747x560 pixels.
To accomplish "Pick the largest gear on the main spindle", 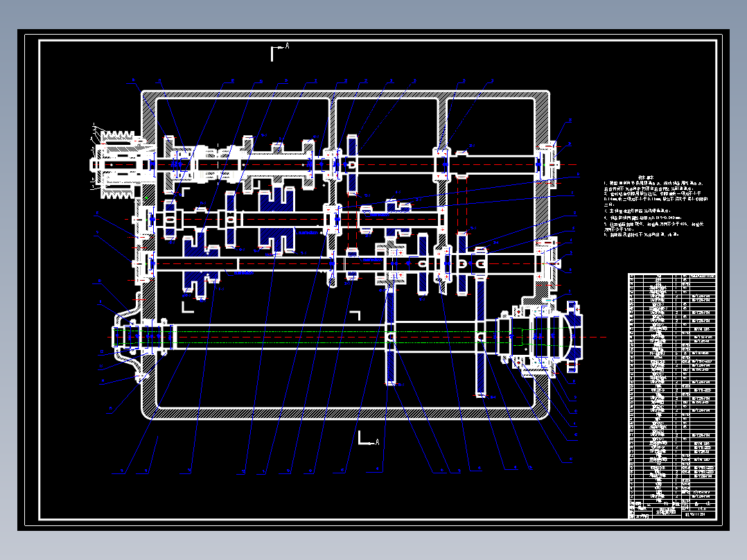I will click(x=481, y=337).
